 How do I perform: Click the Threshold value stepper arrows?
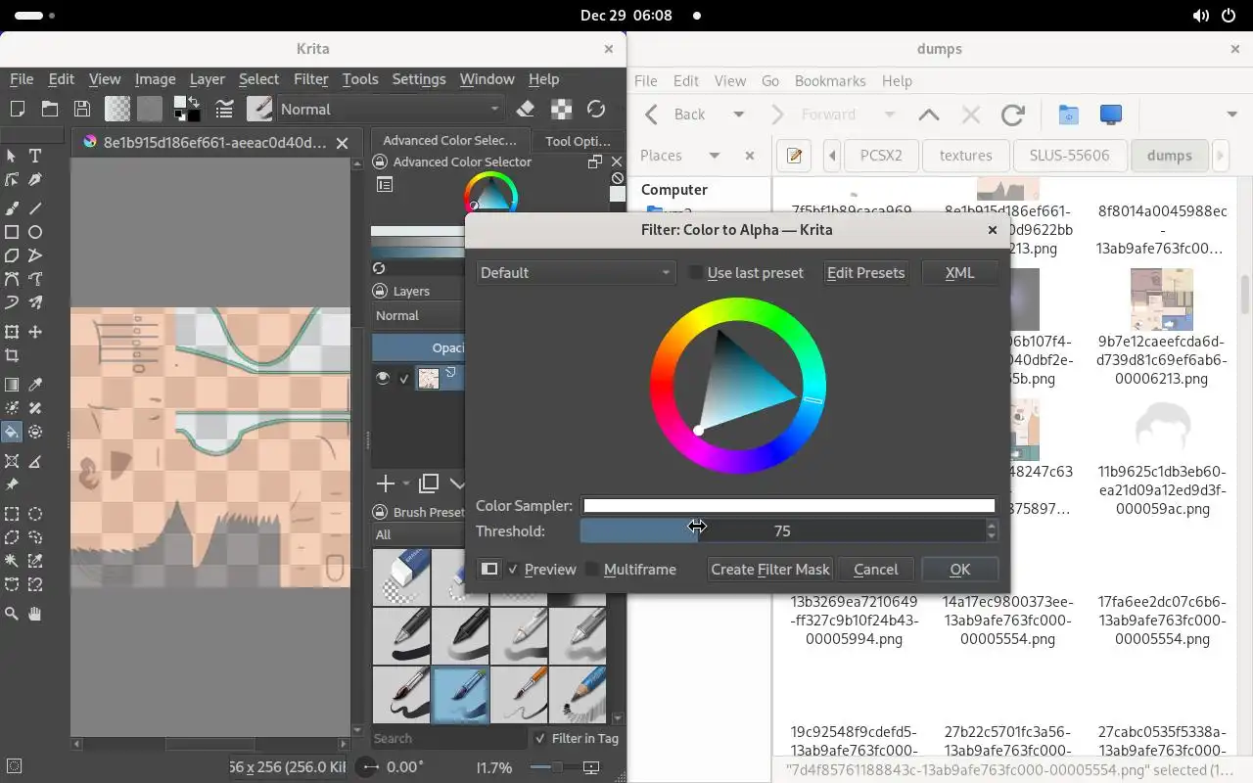pos(992,530)
